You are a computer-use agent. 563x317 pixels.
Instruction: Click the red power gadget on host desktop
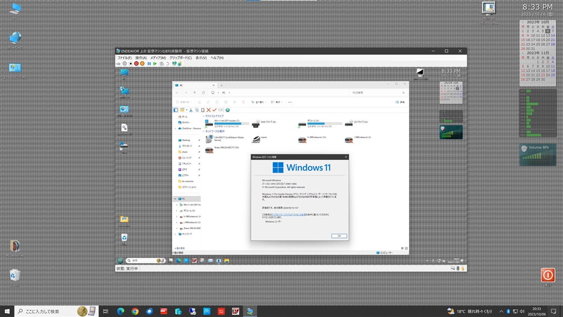pyautogui.click(x=548, y=275)
